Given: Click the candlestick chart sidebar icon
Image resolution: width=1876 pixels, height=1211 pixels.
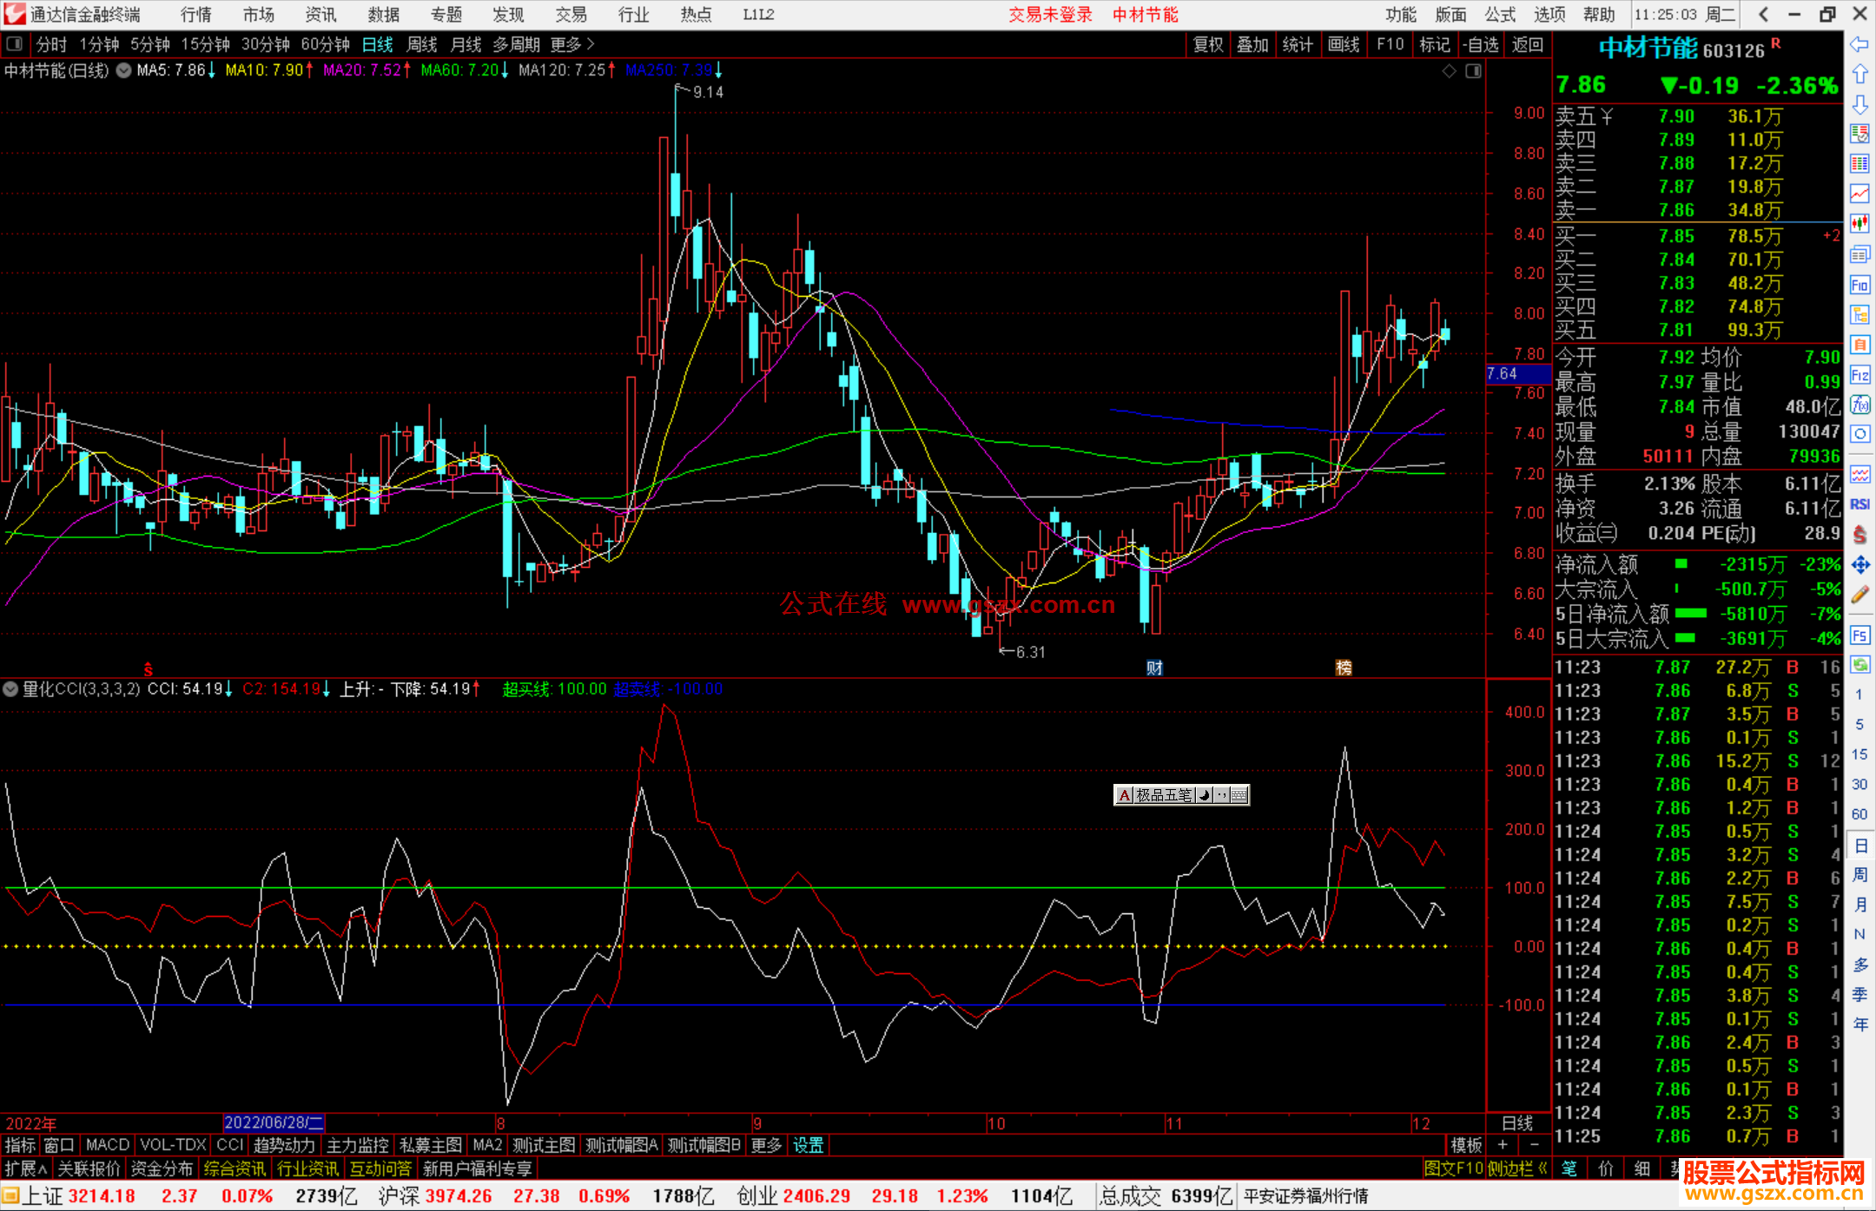Looking at the screenshot, I should [1859, 223].
